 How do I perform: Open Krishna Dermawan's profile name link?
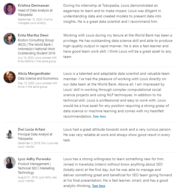pos(33,6)
